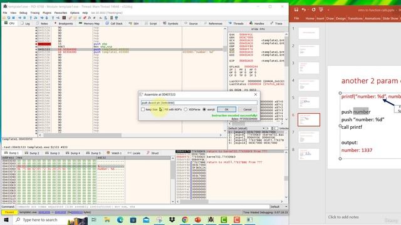Click Cancel in Assemble dialog

pyautogui.click(x=247, y=109)
